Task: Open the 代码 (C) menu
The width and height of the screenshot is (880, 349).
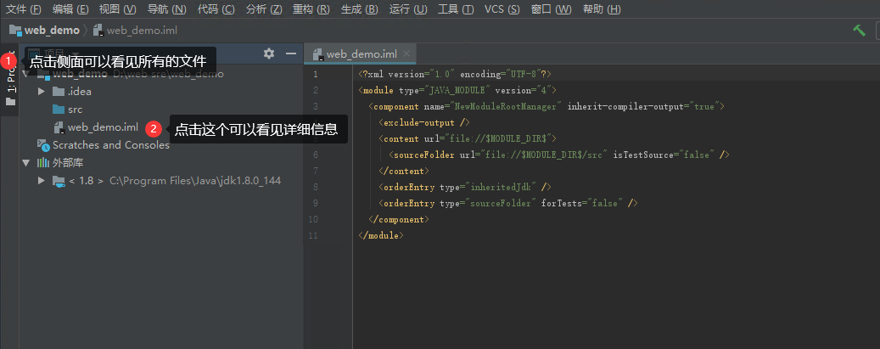Action: tap(216, 9)
